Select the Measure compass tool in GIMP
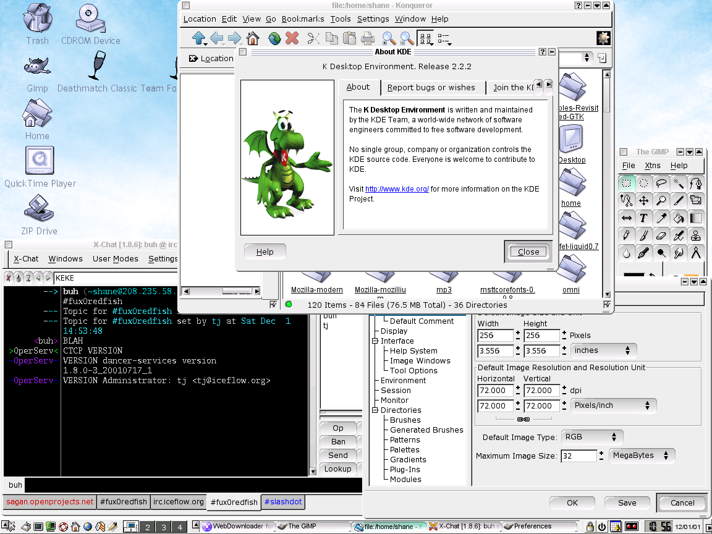This screenshot has width=712, height=534. pyautogui.click(x=696, y=253)
